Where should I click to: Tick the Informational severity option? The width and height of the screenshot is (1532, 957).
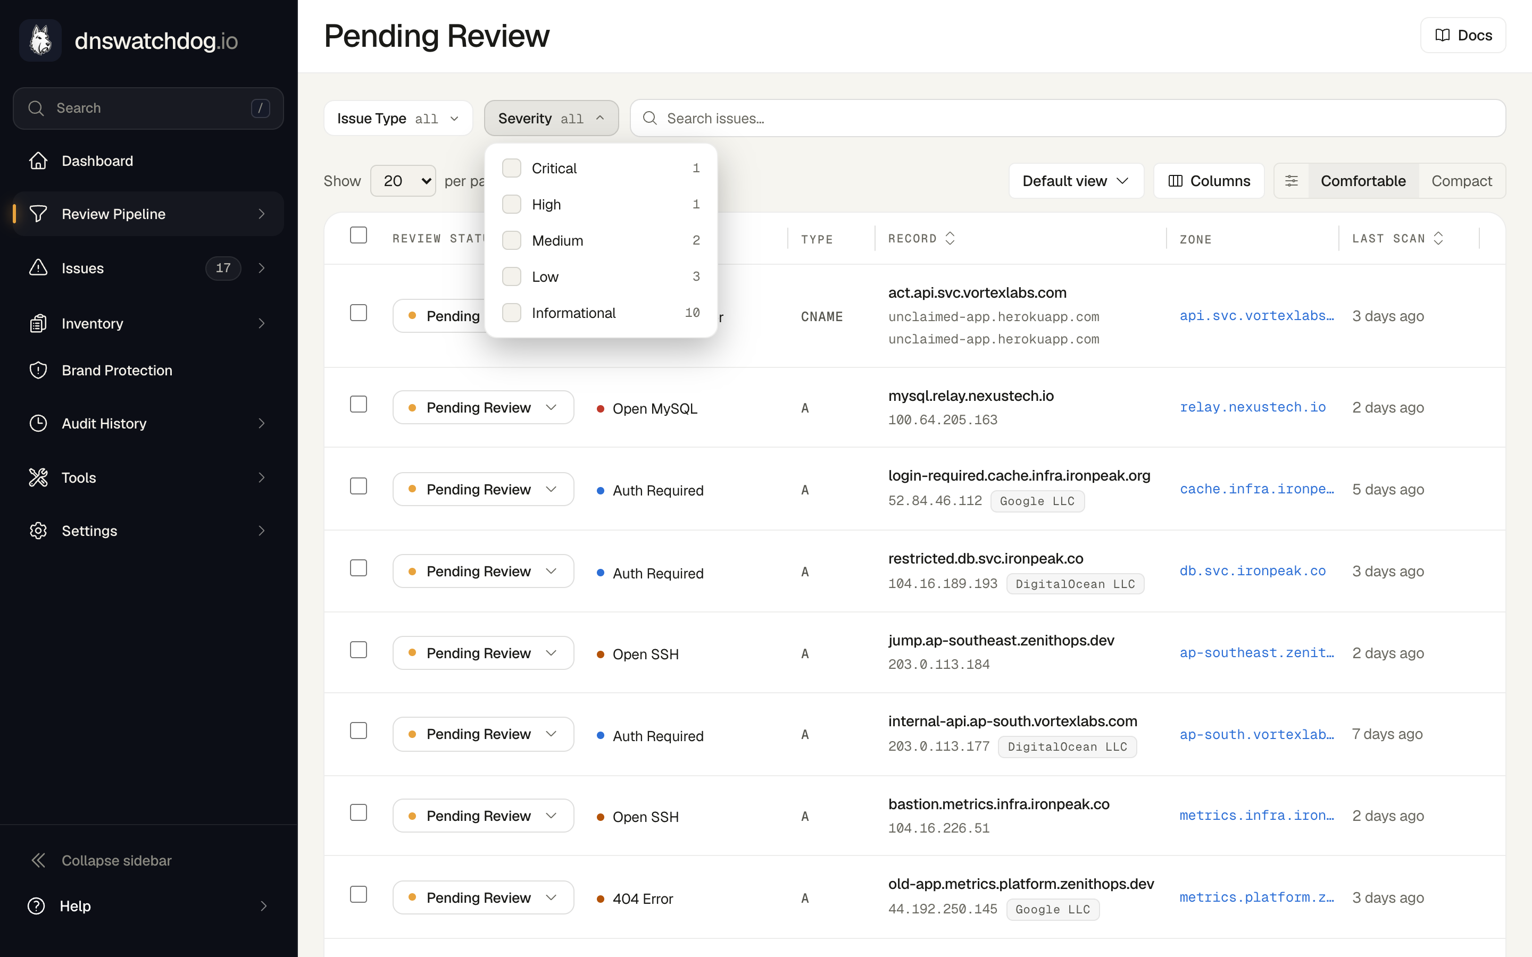[x=512, y=313]
